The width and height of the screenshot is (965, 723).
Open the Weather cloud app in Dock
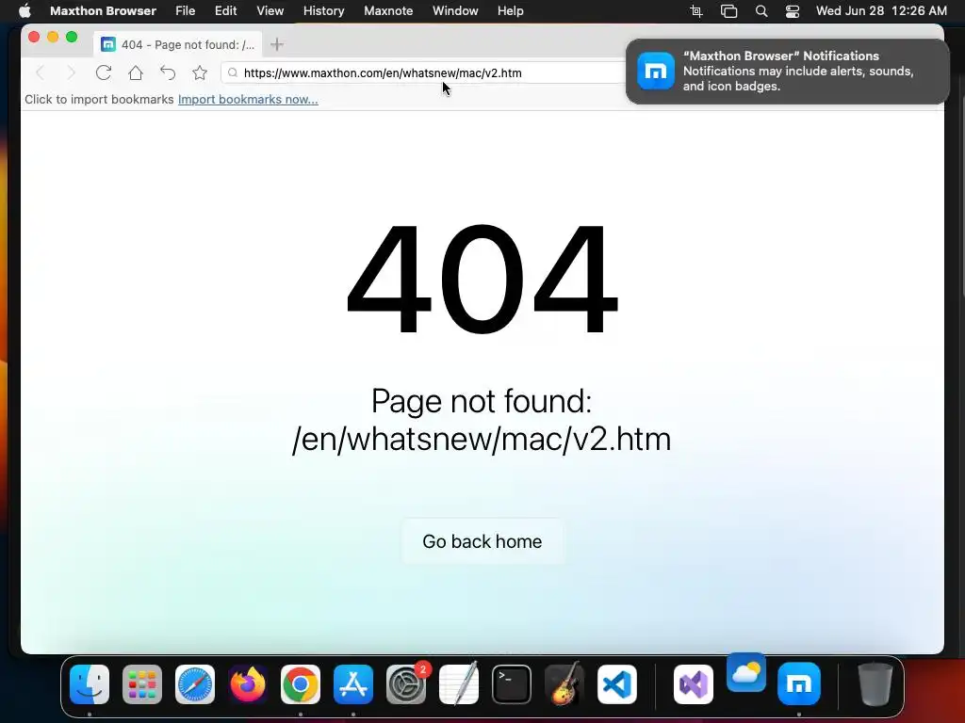click(x=746, y=673)
